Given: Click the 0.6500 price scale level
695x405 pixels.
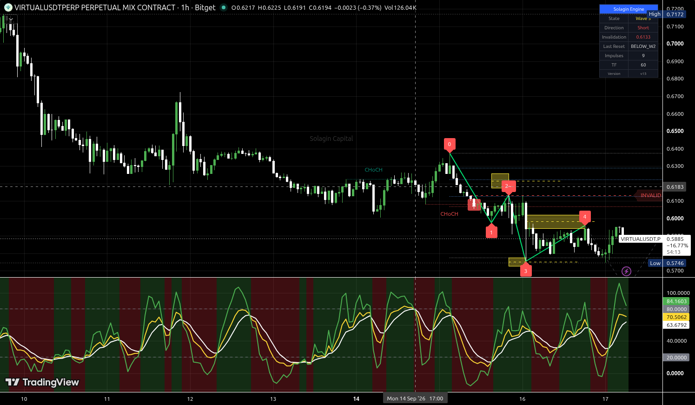Looking at the screenshot, I should pos(675,131).
